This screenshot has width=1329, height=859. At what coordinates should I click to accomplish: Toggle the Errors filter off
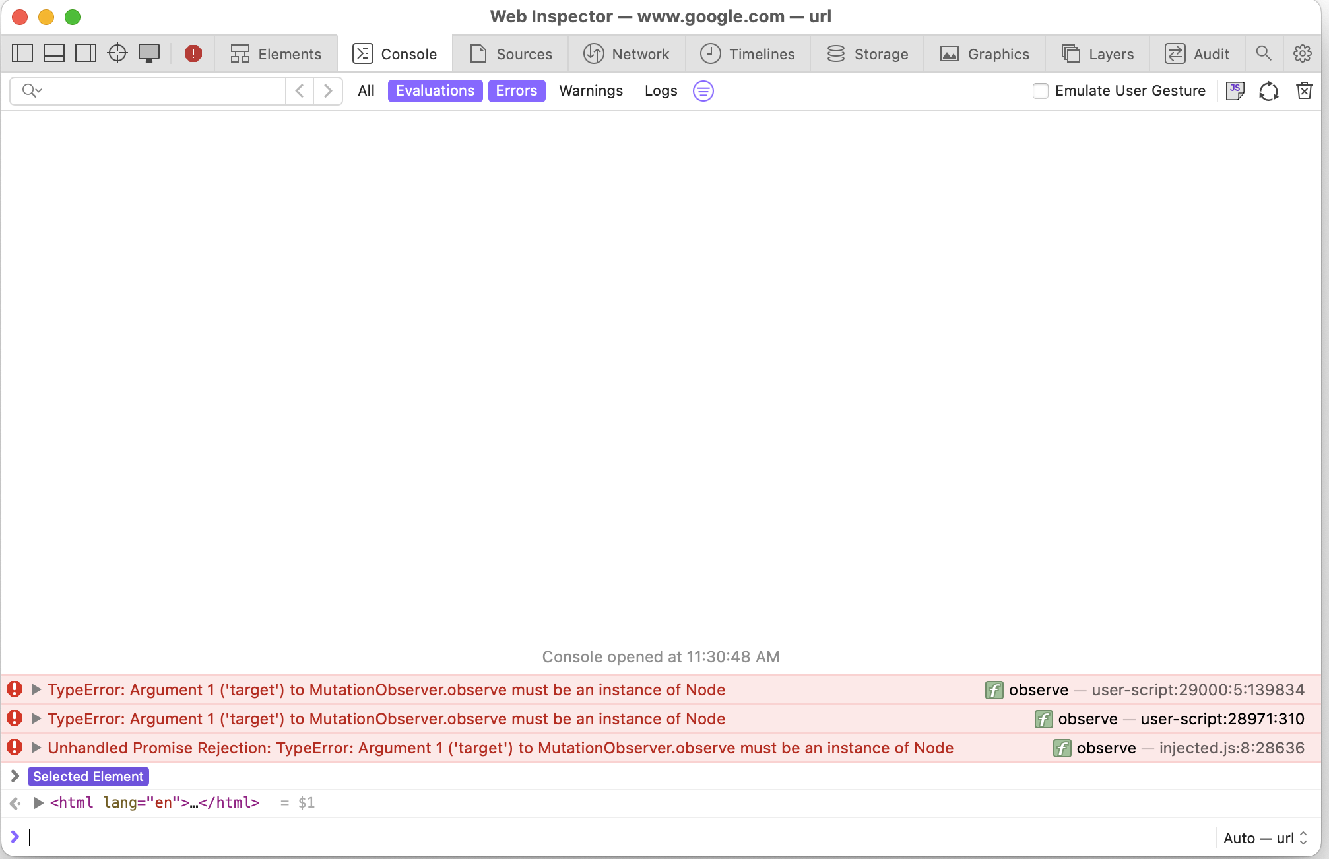(x=516, y=91)
